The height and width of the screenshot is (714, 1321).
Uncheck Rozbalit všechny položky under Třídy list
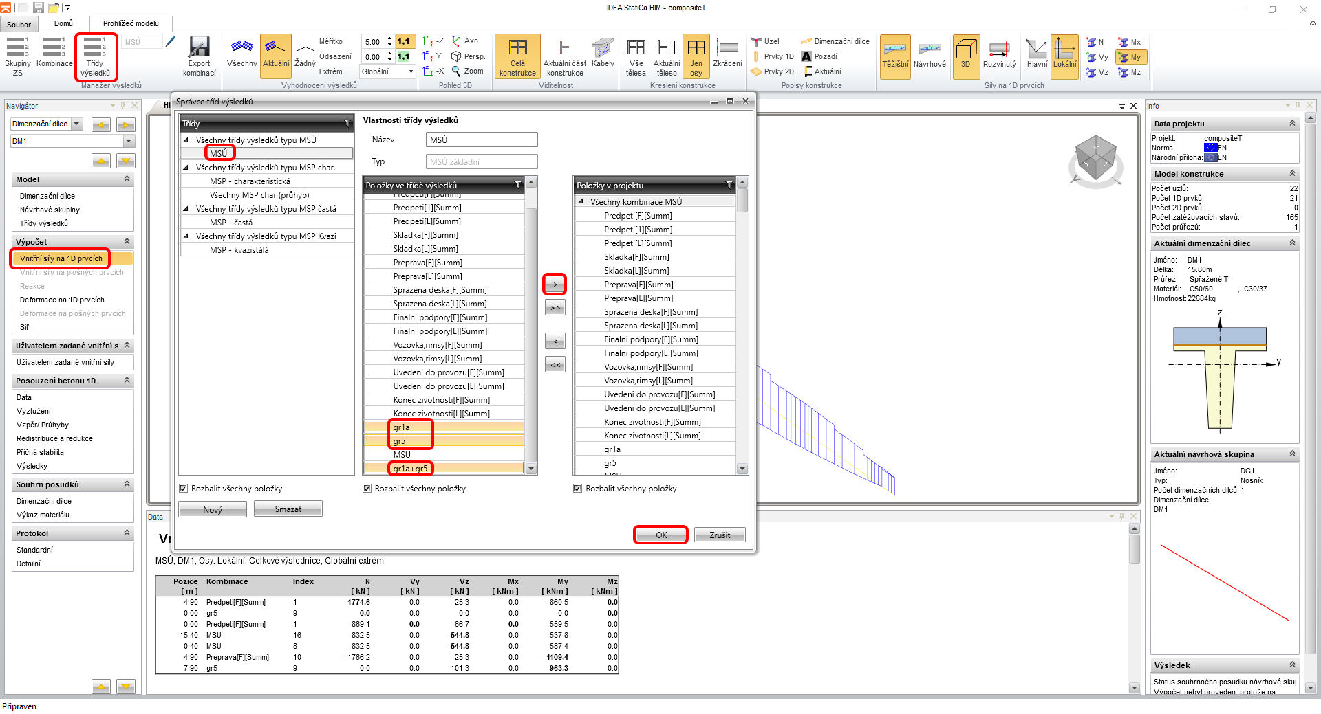(x=184, y=489)
